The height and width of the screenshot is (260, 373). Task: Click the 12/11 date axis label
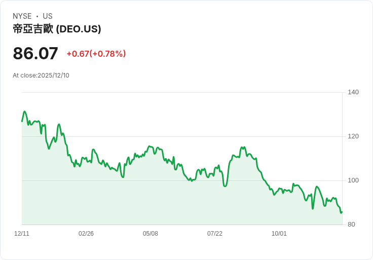(x=22, y=234)
